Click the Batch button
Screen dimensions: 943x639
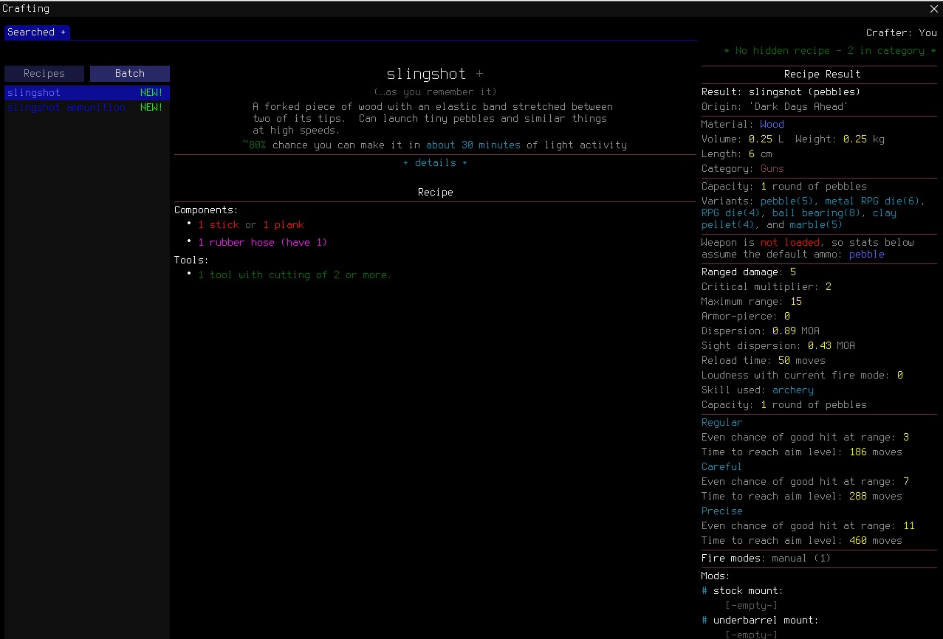(x=130, y=74)
